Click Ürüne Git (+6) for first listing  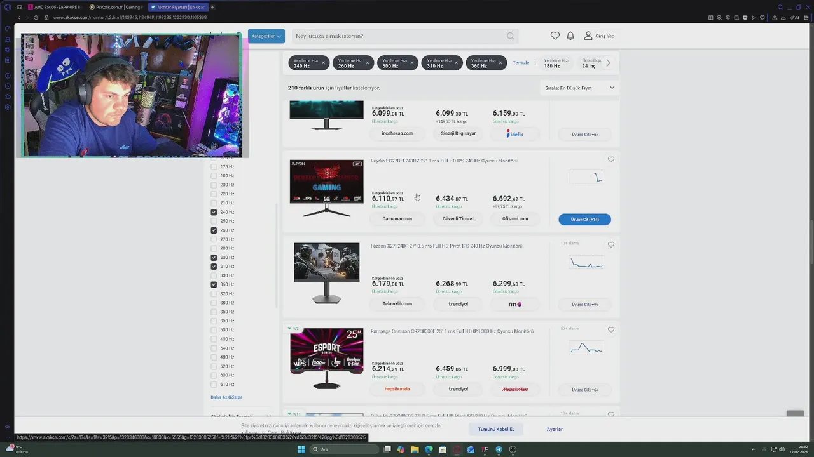tap(584, 134)
